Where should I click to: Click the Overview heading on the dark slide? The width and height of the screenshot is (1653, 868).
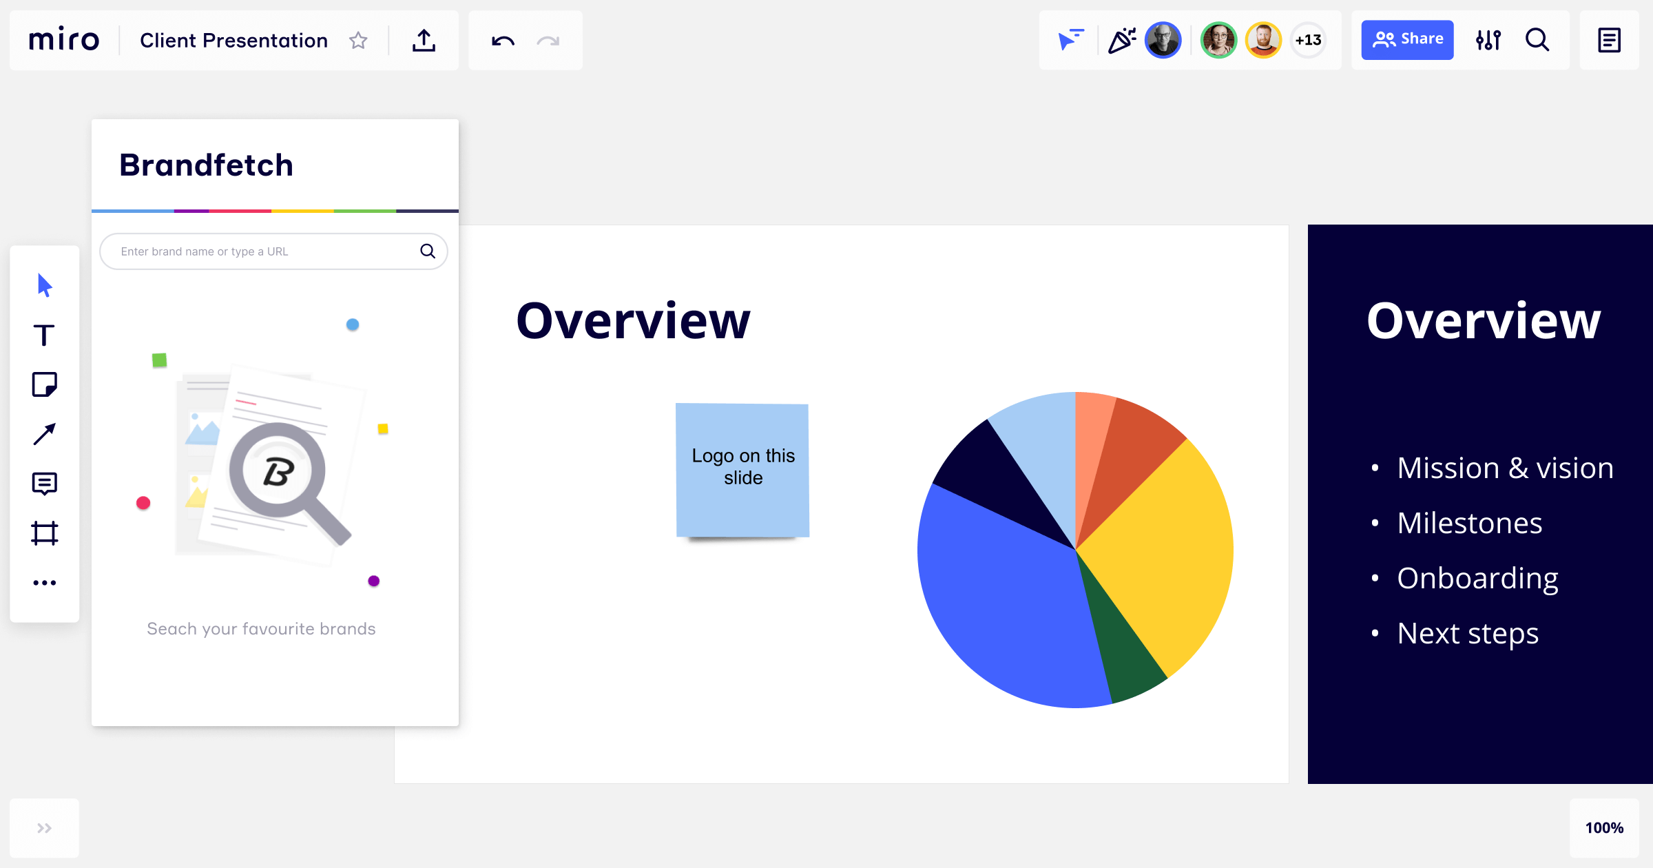1484,321
